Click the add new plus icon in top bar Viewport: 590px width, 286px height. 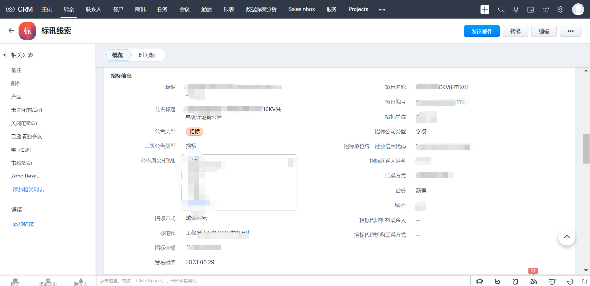(485, 9)
